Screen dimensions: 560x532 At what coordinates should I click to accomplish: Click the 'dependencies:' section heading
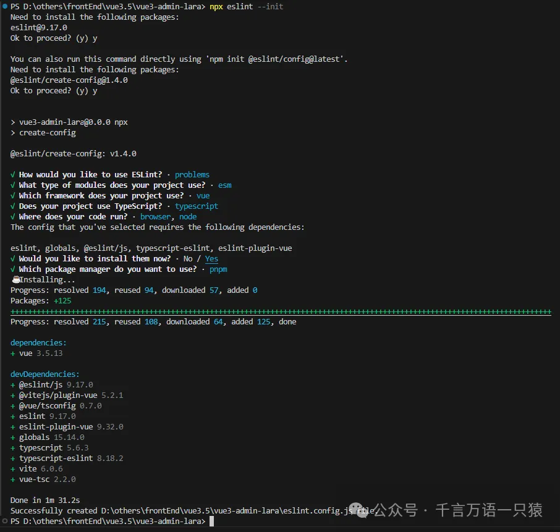click(x=38, y=343)
